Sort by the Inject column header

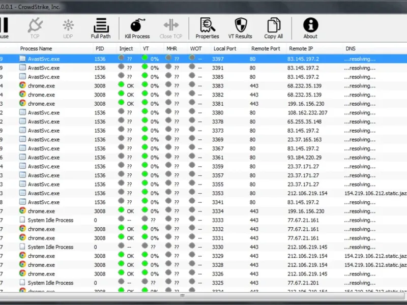click(x=126, y=48)
